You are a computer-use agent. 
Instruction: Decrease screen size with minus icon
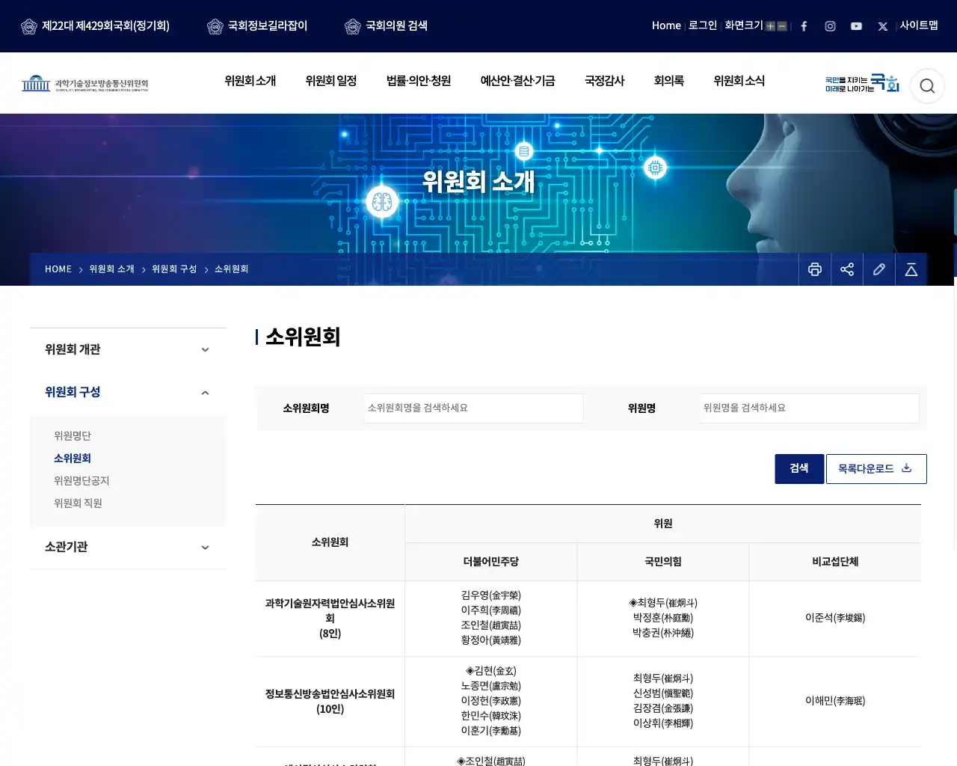coord(782,26)
